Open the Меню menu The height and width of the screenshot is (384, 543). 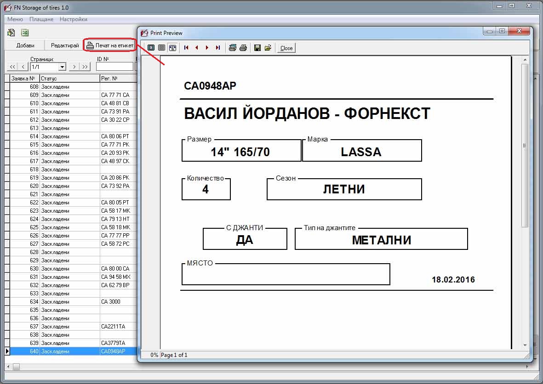15,19
